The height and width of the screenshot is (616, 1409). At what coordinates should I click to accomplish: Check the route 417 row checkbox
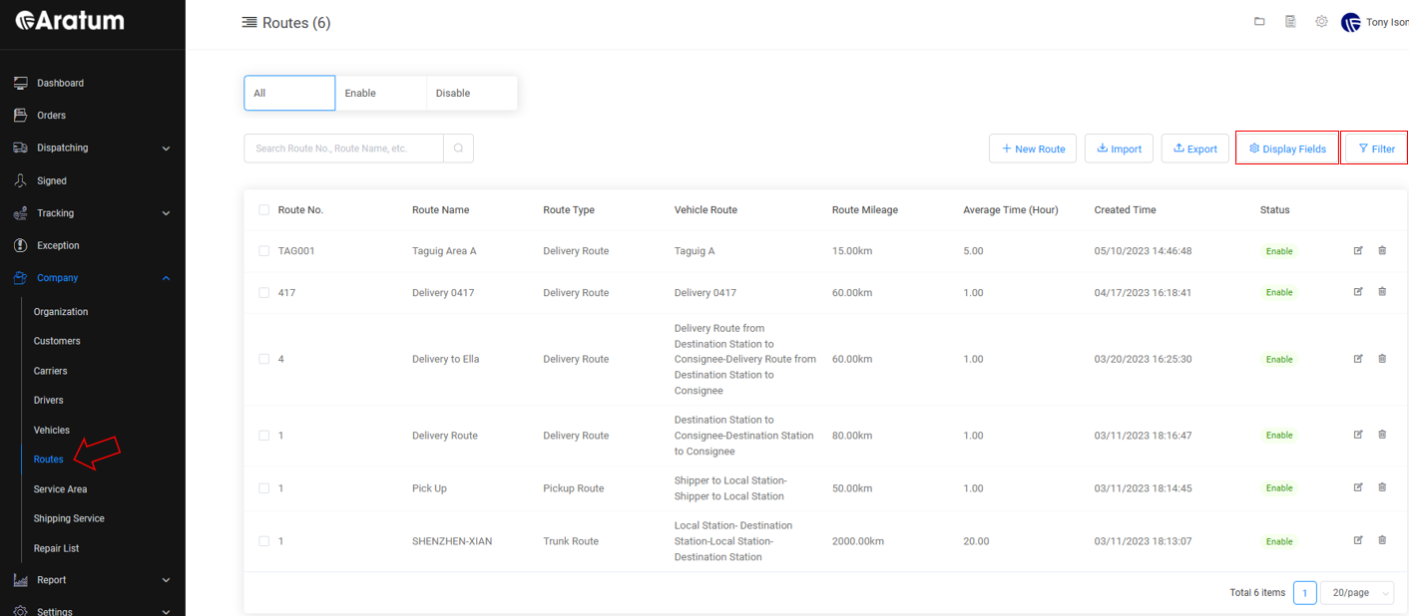click(263, 293)
